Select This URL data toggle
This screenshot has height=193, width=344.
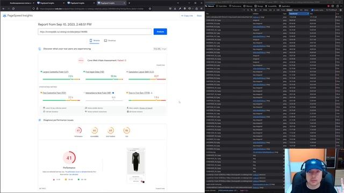(x=157, y=49)
